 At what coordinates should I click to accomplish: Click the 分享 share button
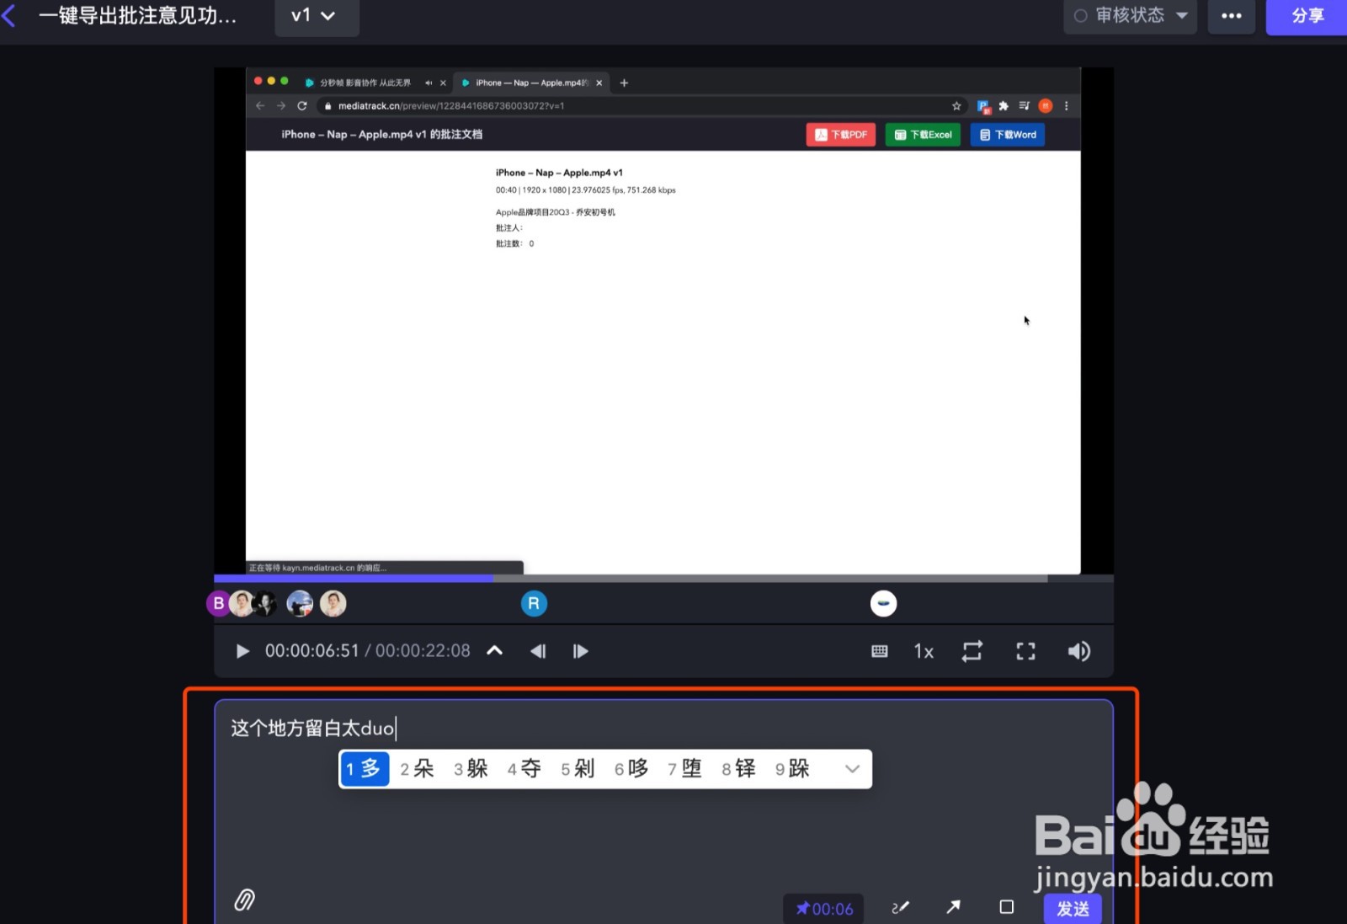tap(1307, 16)
